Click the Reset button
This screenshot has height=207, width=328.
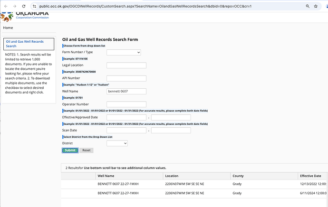pyautogui.click(x=86, y=151)
